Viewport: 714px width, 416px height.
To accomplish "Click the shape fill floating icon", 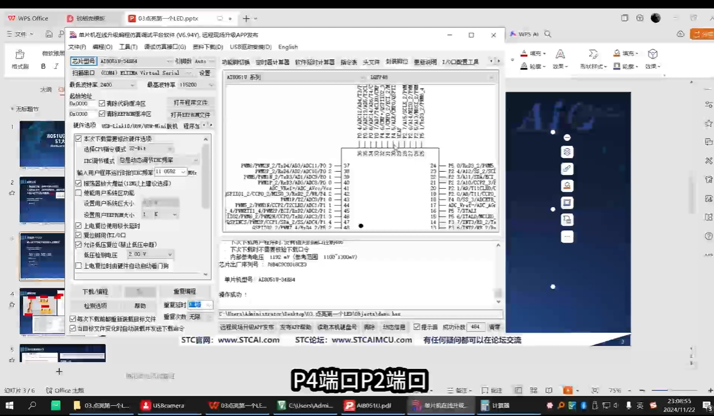I will coord(567,186).
